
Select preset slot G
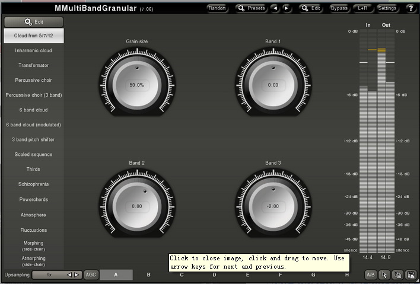[x=313, y=275]
